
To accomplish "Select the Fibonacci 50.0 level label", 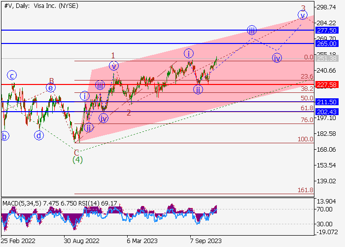I will pos(307,98).
